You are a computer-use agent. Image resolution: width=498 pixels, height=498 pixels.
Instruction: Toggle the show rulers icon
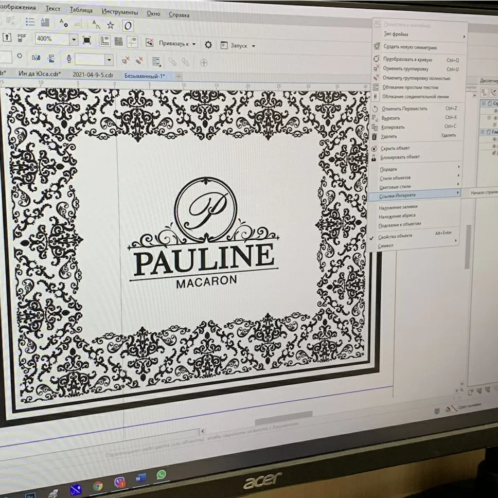coord(104,40)
